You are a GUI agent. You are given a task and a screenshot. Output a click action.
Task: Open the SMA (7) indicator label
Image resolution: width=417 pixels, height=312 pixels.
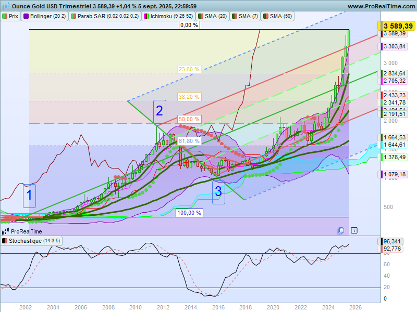pos(245,16)
